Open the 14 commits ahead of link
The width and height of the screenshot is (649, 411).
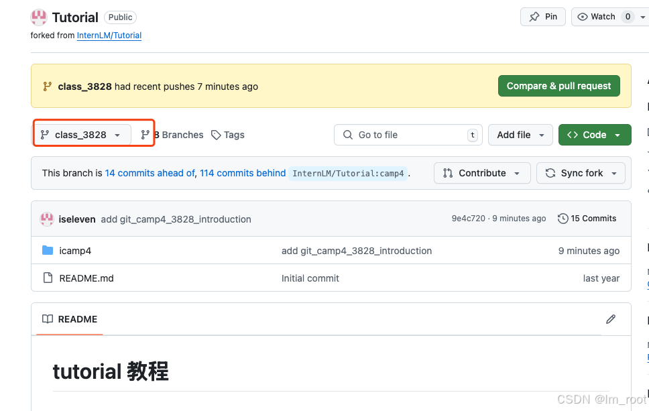[x=150, y=173]
